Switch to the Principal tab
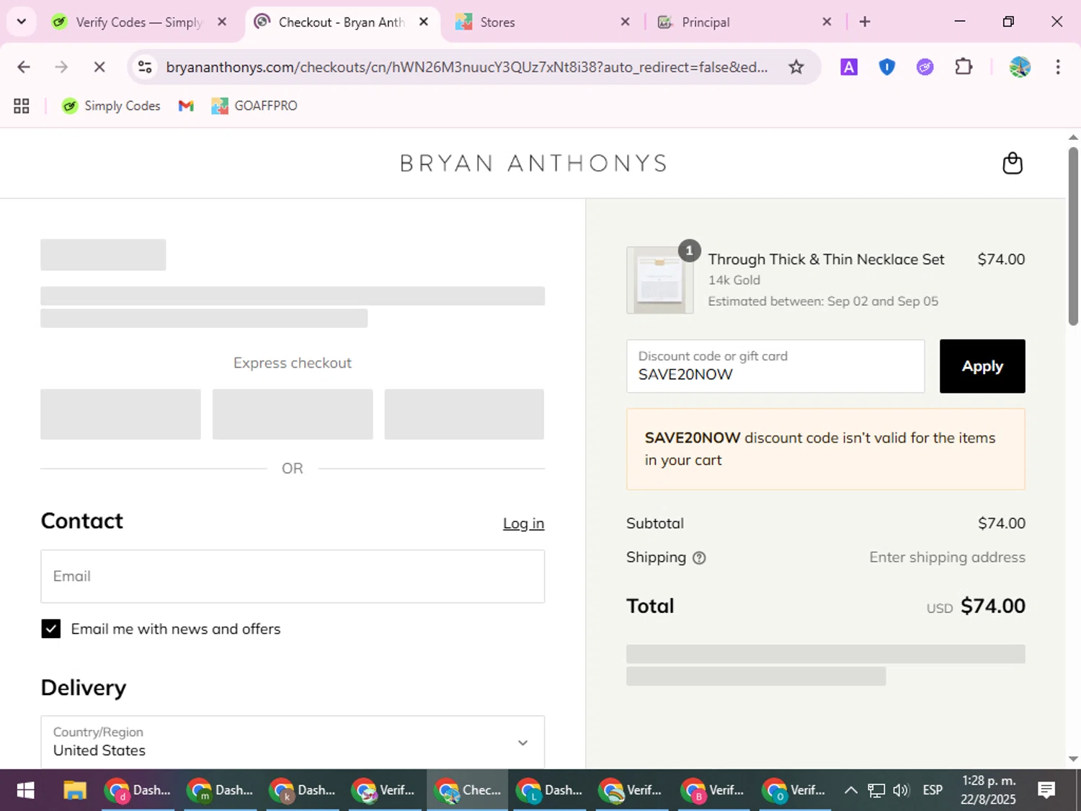The height and width of the screenshot is (811, 1081). [744, 22]
